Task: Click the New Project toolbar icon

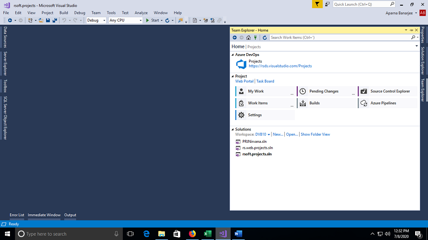Action: pyautogui.click(x=30, y=20)
